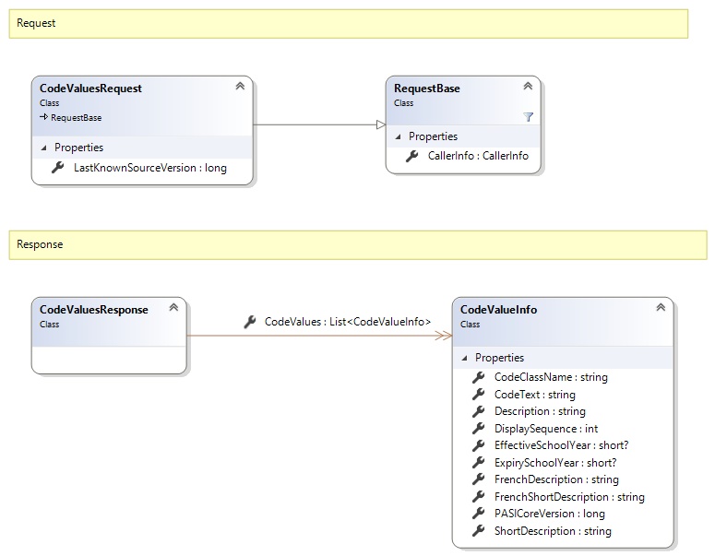The image size is (715, 556).
Task: Click the wrench icon next to CallerInfo
Action: (x=411, y=156)
